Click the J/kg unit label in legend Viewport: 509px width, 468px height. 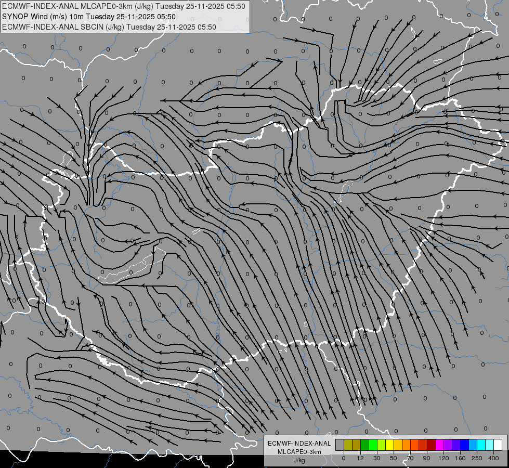(x=299, y=460)
